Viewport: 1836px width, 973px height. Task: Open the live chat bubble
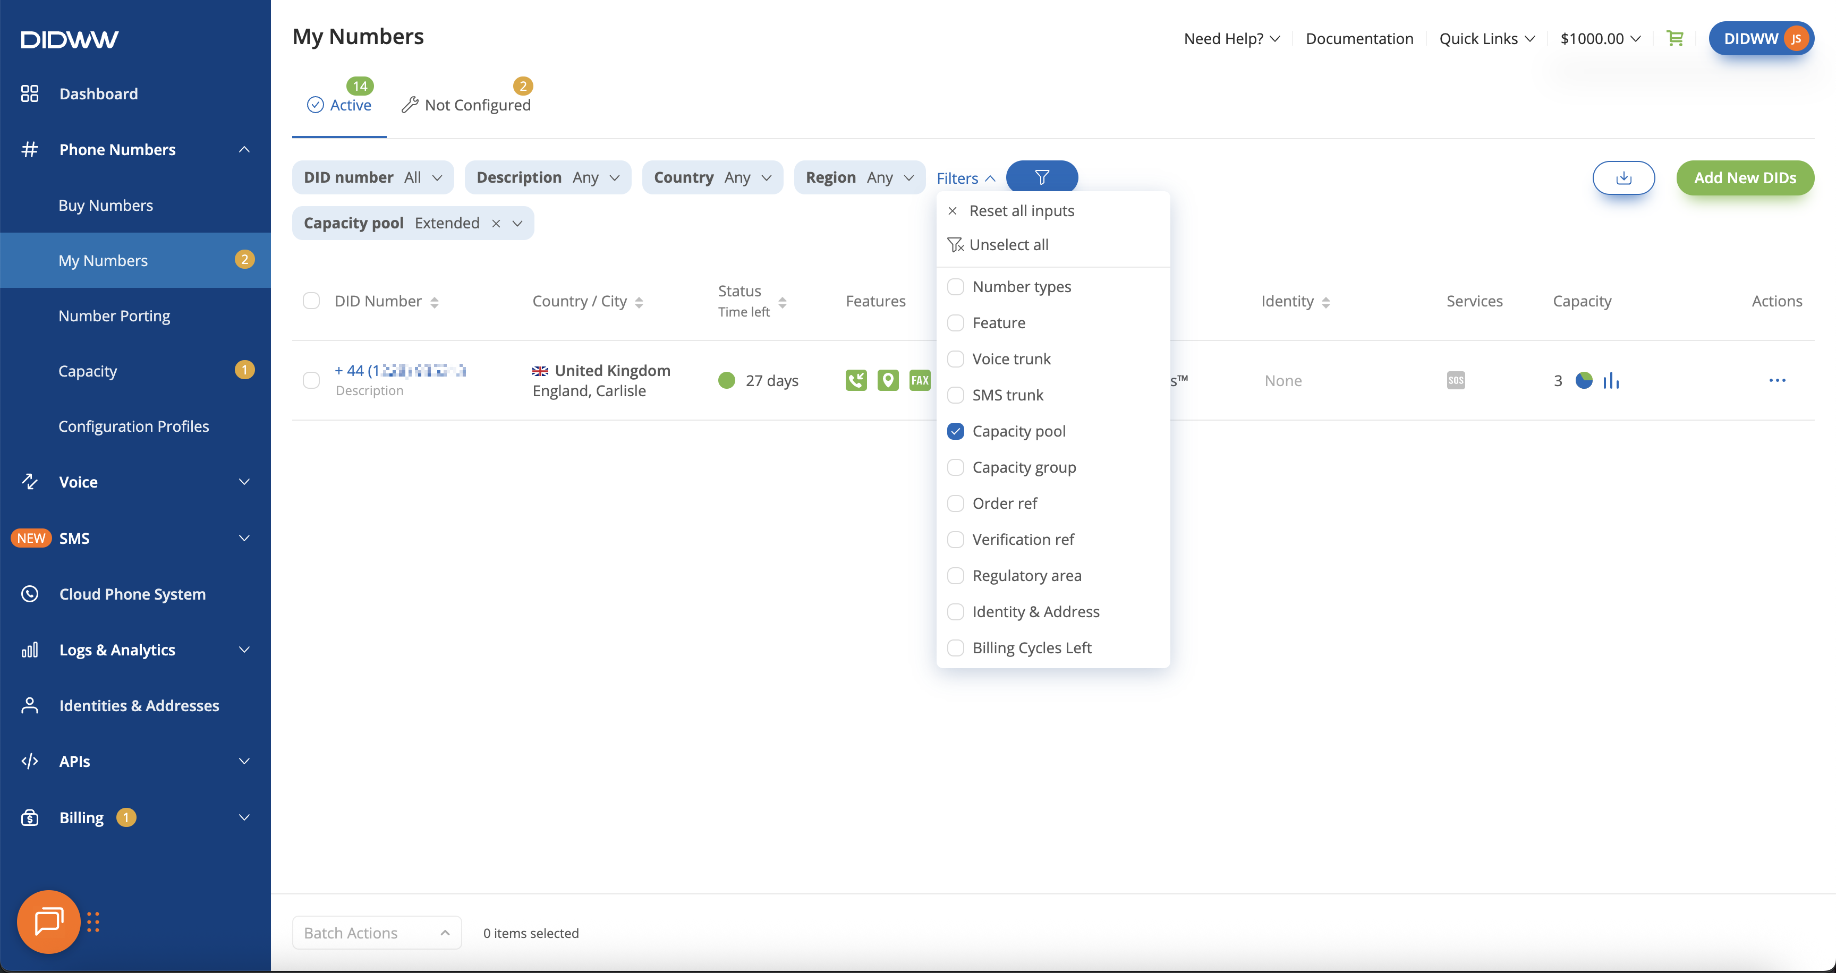tap(48, 921)
